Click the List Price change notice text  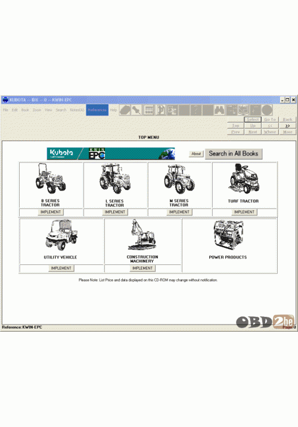pos(148,280)
